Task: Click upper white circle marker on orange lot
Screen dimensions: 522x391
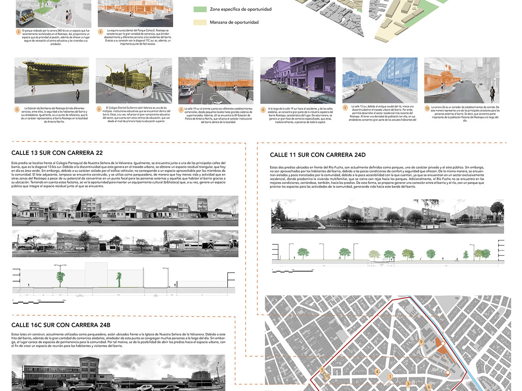Action: [x=443, y=343]
